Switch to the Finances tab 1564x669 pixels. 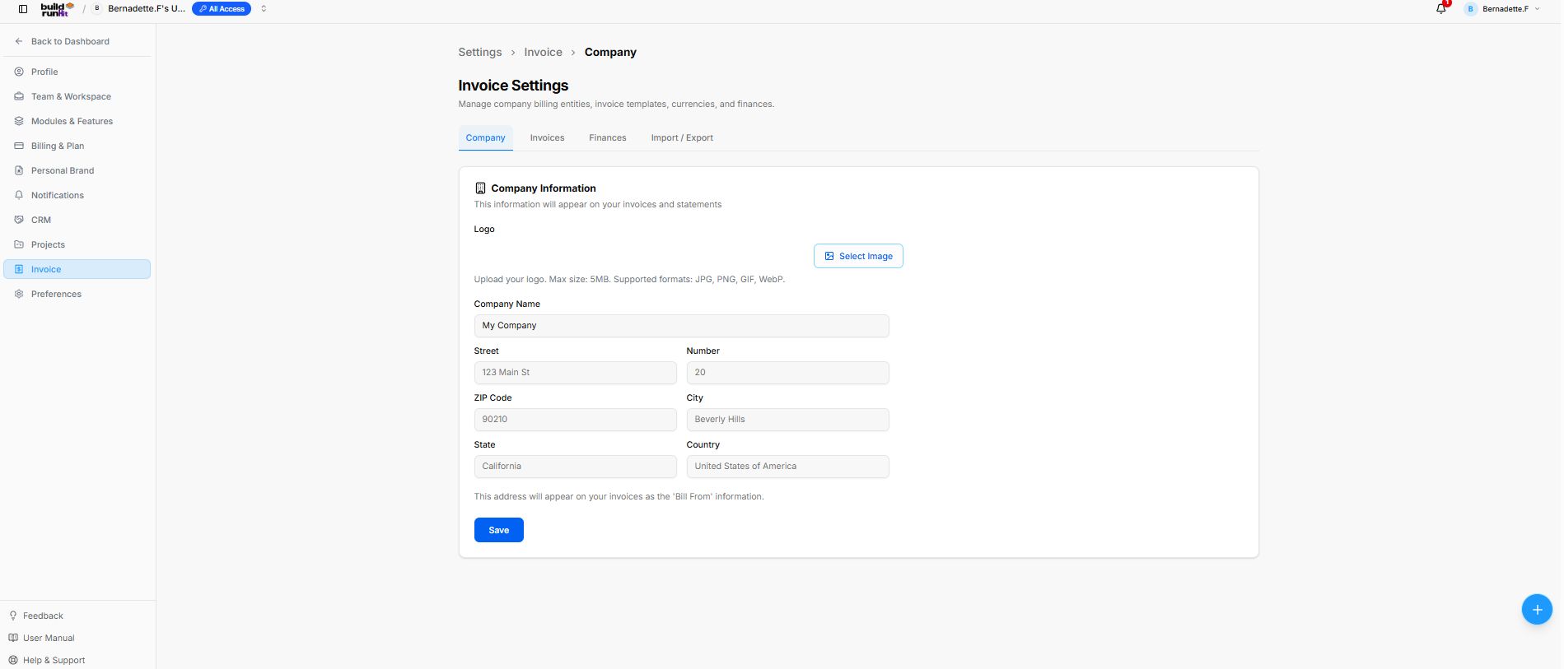pyautogui.click(x=608, y=137)
